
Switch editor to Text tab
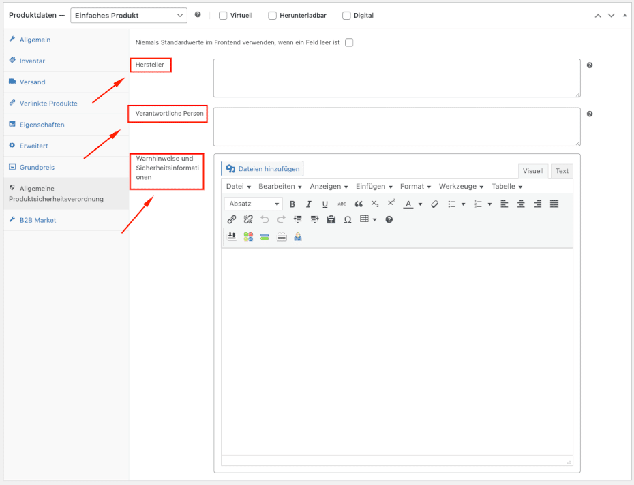coord(562,171)
